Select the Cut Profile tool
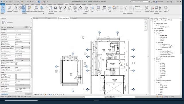The image size is (184, 104). 42,9
